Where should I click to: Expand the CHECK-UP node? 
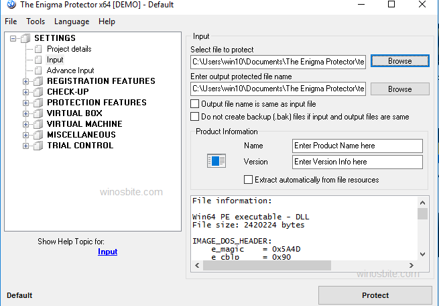pos(25,92)
